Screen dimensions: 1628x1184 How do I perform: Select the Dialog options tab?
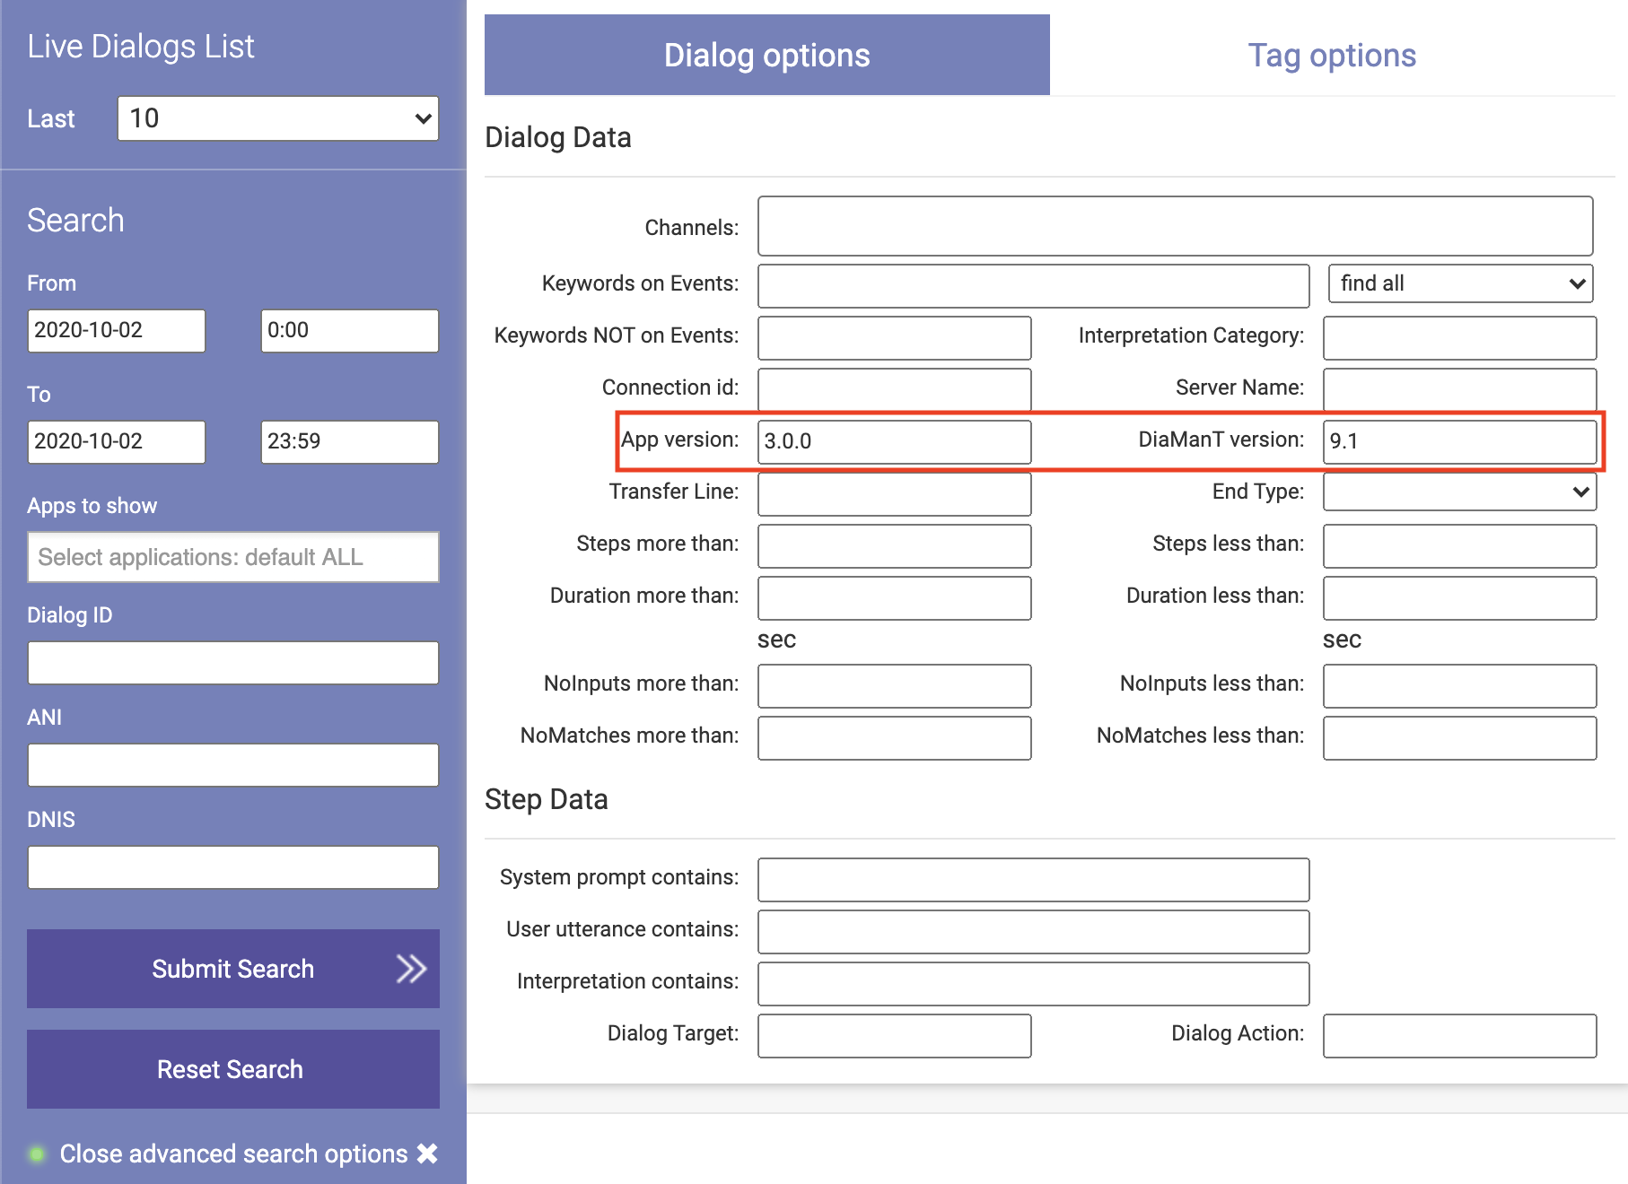click(766, 56)
